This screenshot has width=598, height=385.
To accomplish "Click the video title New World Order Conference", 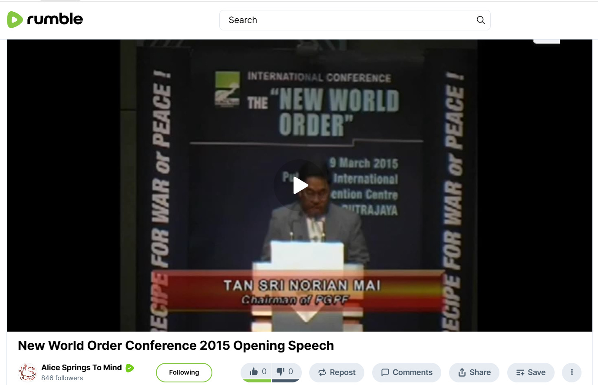I will 176,346.
